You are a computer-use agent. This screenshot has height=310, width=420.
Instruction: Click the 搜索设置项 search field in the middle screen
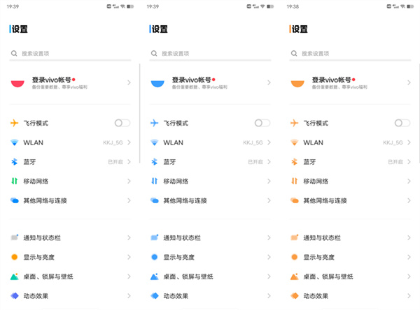210,53
